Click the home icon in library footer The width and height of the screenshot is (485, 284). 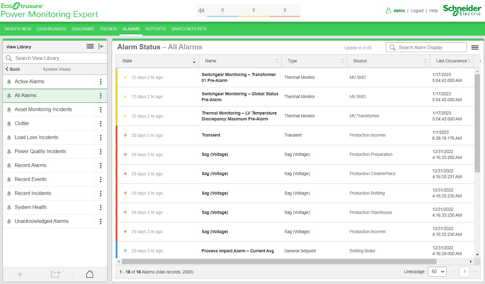[x=90, y=274]
